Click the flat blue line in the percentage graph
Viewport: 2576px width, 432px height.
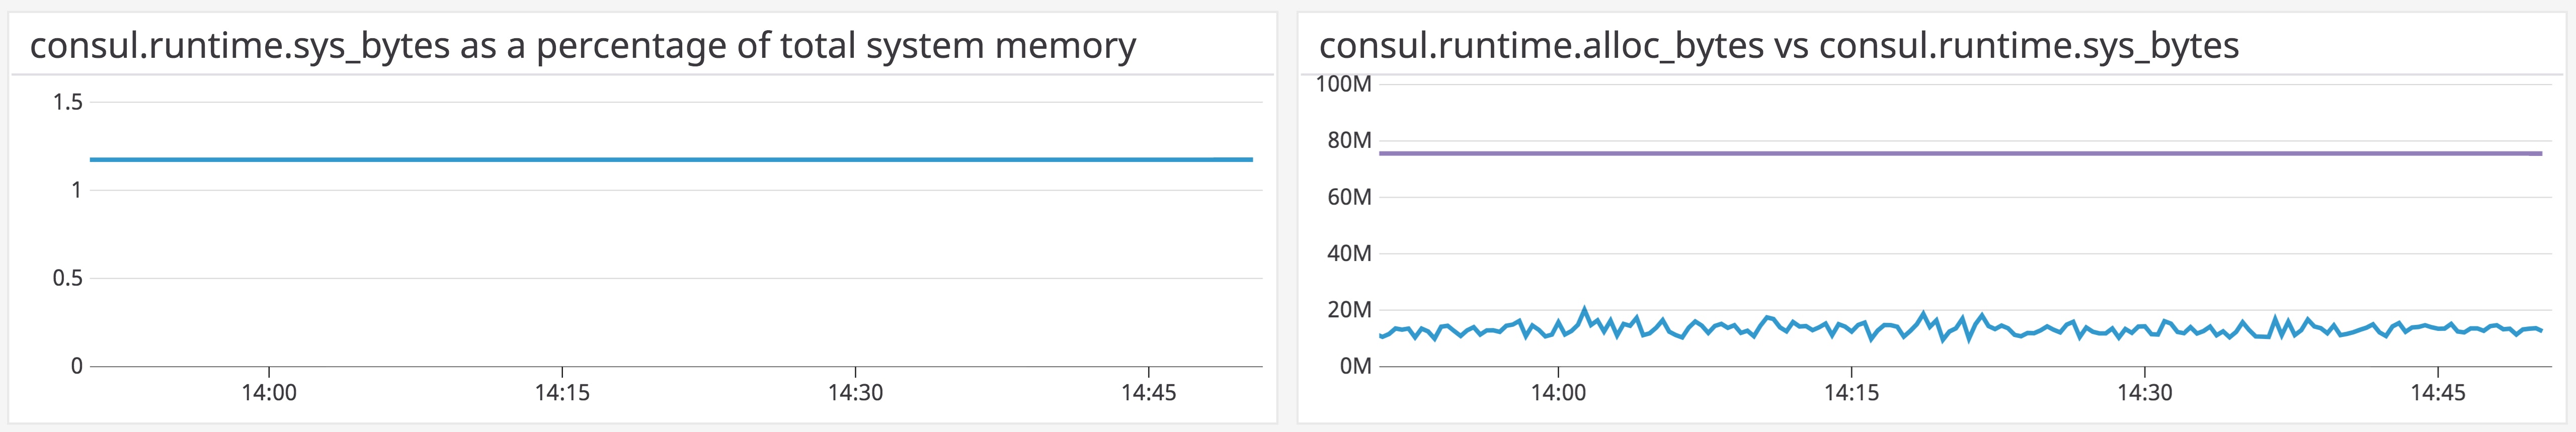670,159
